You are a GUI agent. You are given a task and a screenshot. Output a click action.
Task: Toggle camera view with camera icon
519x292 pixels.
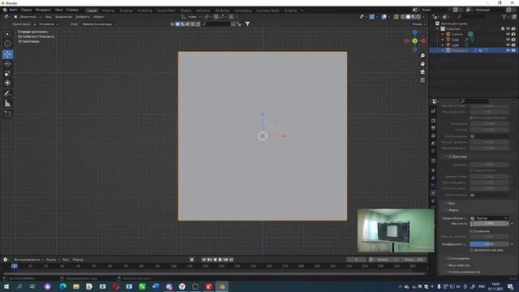tap(422, 72)
